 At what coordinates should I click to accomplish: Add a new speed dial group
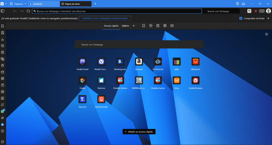(x=134, y=26)
